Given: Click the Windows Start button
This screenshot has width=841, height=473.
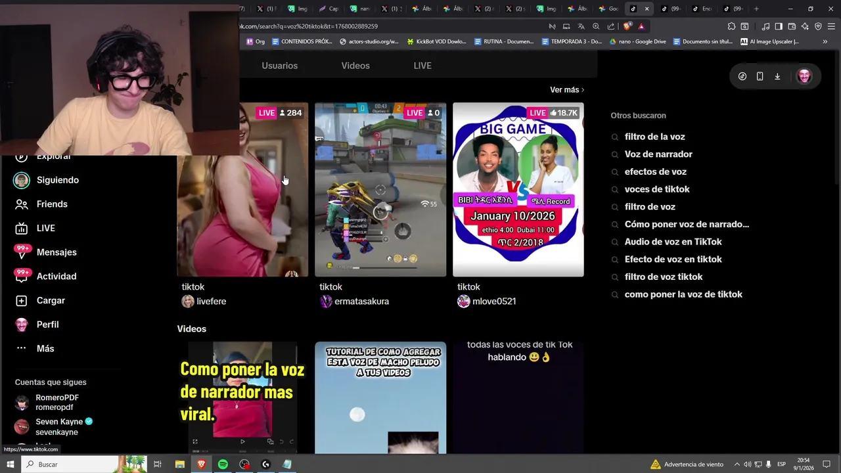Looking at the screenshot, I should [x=10, y=464].
